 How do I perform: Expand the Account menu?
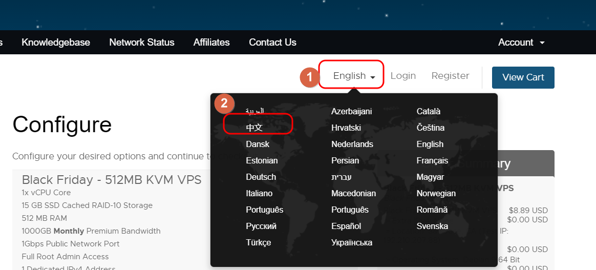[x=521, y=43]
